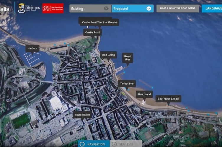Open the Language menu
Screen dimensions: 222x147
point(212,8)
